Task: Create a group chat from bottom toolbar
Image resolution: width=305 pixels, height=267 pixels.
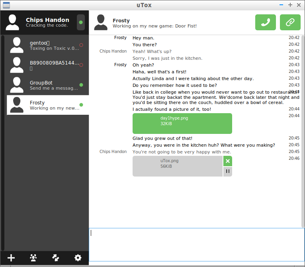Action: pyautogui.click(x=33, y=258)
